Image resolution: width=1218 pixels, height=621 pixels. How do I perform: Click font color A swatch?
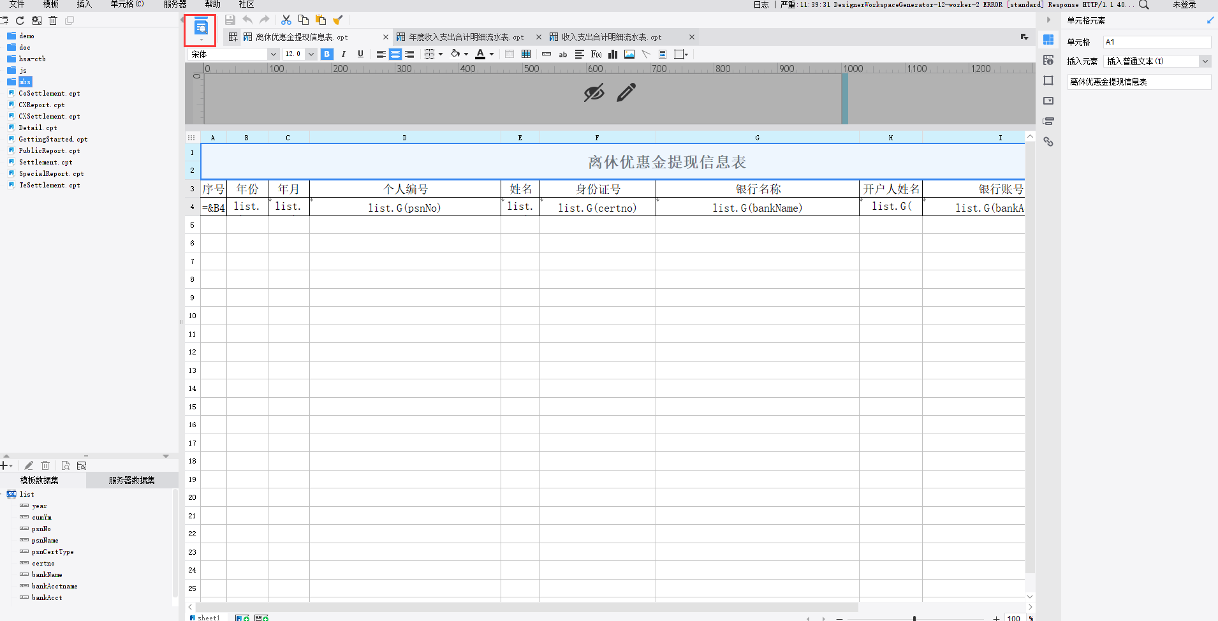point(480,54)
